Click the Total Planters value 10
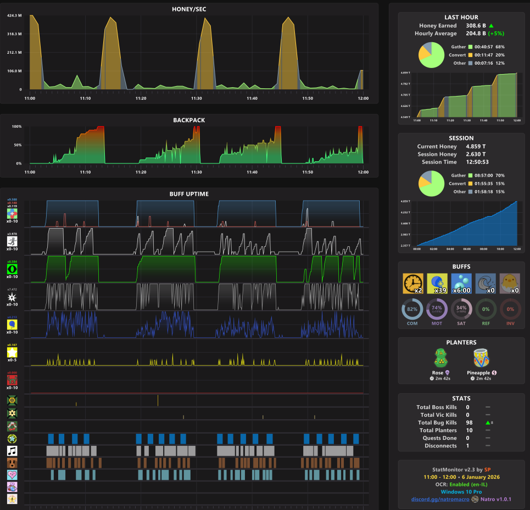 click(469, 430)
